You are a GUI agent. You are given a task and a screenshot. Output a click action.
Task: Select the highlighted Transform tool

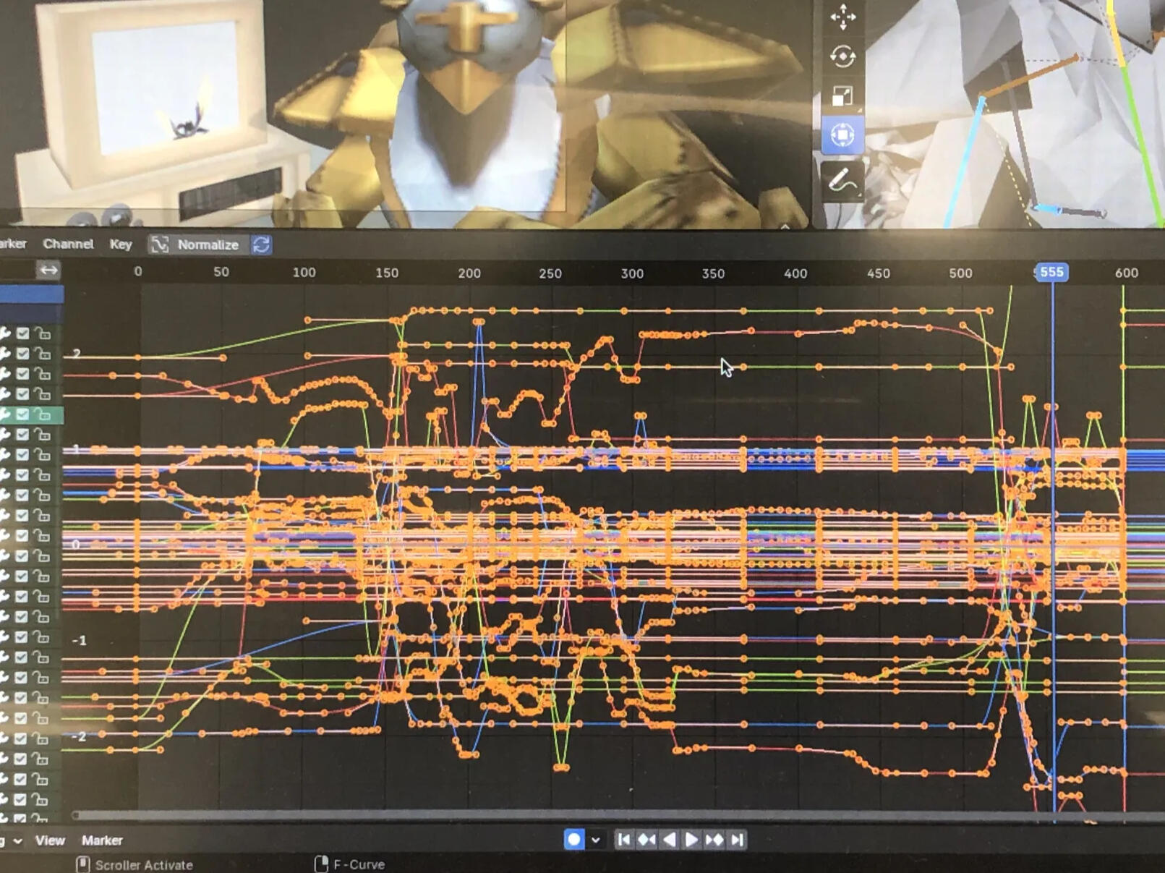coord(842,135)
